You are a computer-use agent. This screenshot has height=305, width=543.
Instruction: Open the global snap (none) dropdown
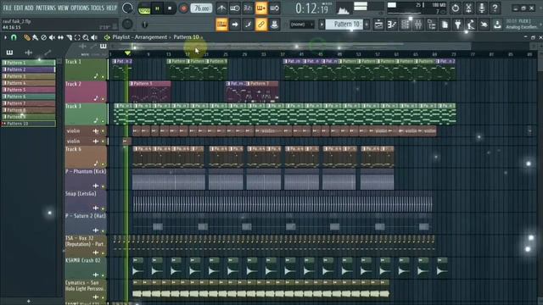coord(301,25)
